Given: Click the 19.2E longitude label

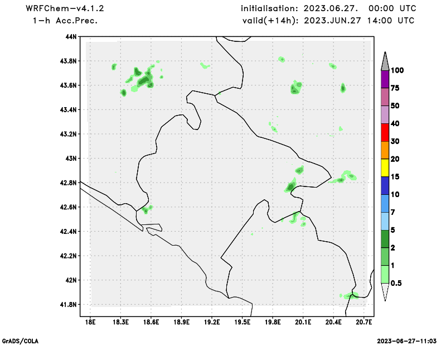Looking at the screenshot, I should pos(212,322).
